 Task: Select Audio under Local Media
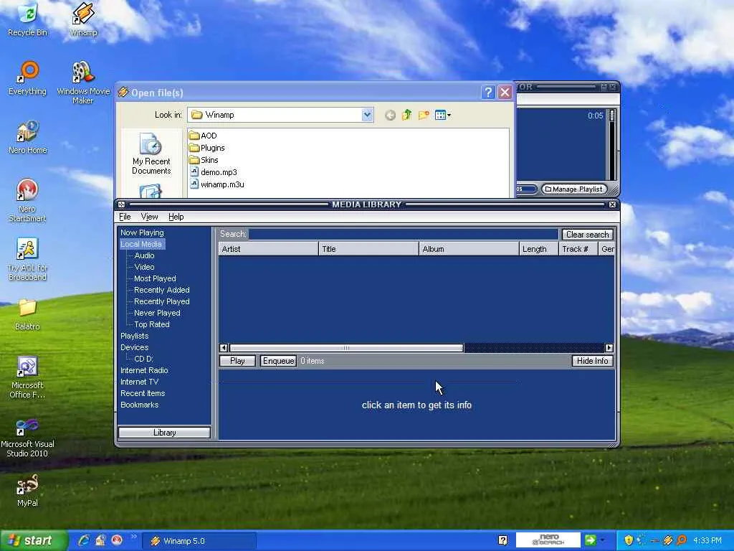(x=144, y=255)
